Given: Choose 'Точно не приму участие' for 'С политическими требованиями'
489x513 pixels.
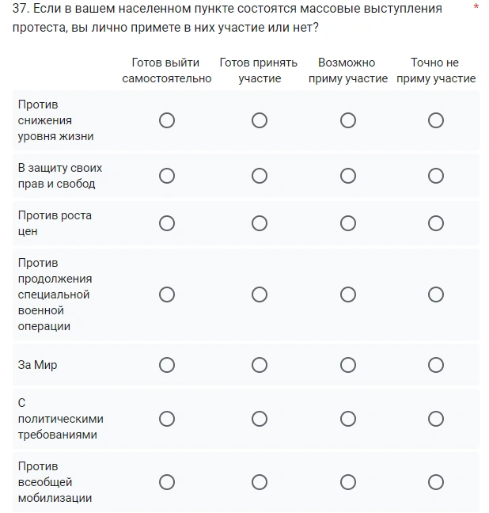Looking at the screenshot, I should pos(436,419).
